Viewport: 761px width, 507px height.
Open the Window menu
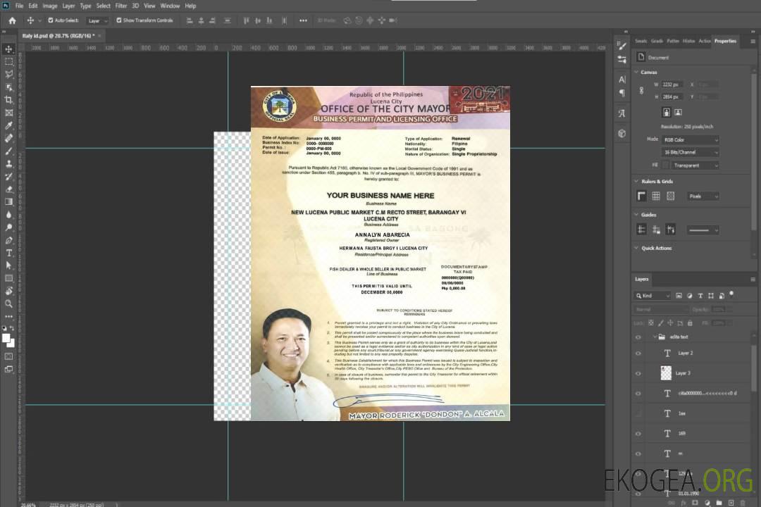coord(170,6)
